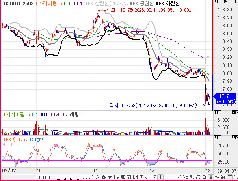The width and height of the screenshot is (238, 181).
Task: Click Signal legend entry
Action: 37,140
